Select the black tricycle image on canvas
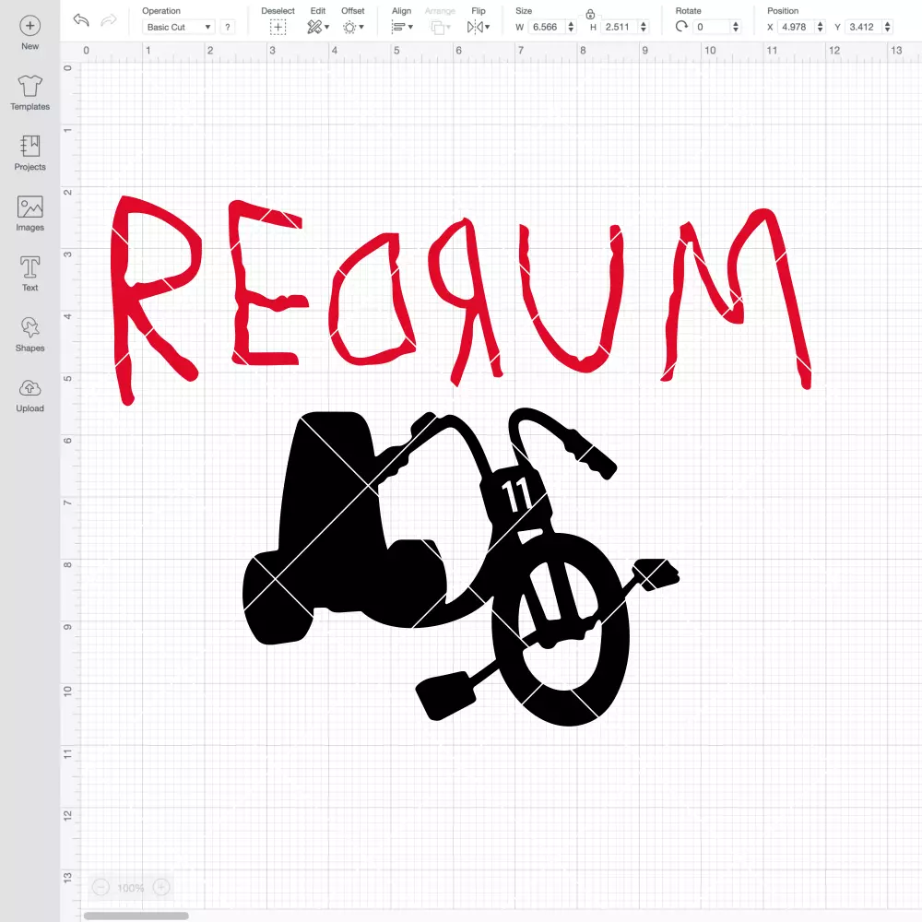922x922 pixels. (461, 567)
